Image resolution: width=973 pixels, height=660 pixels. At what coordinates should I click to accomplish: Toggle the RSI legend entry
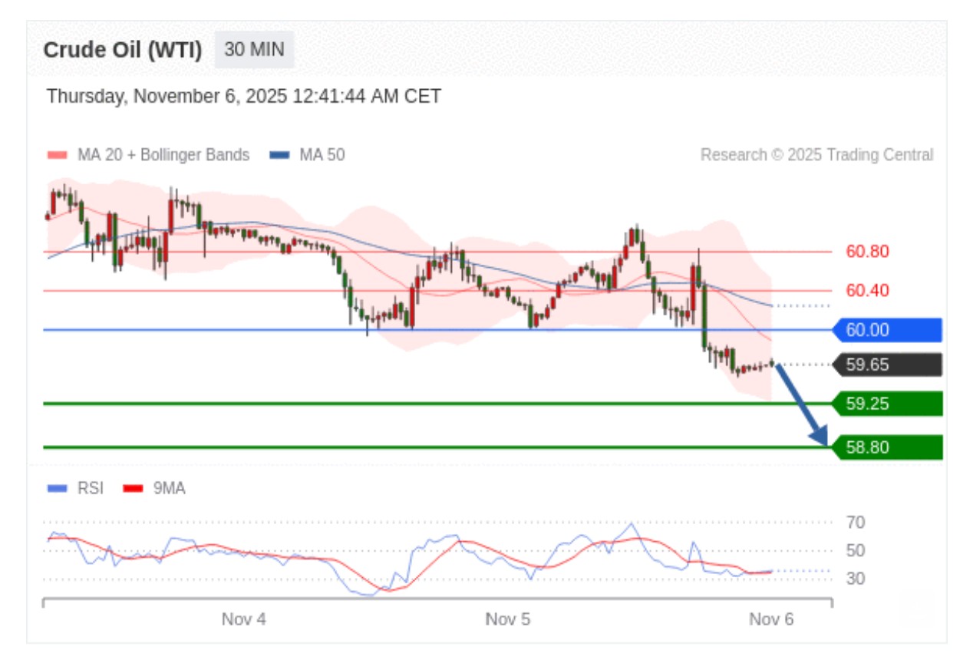coord(90,488)
